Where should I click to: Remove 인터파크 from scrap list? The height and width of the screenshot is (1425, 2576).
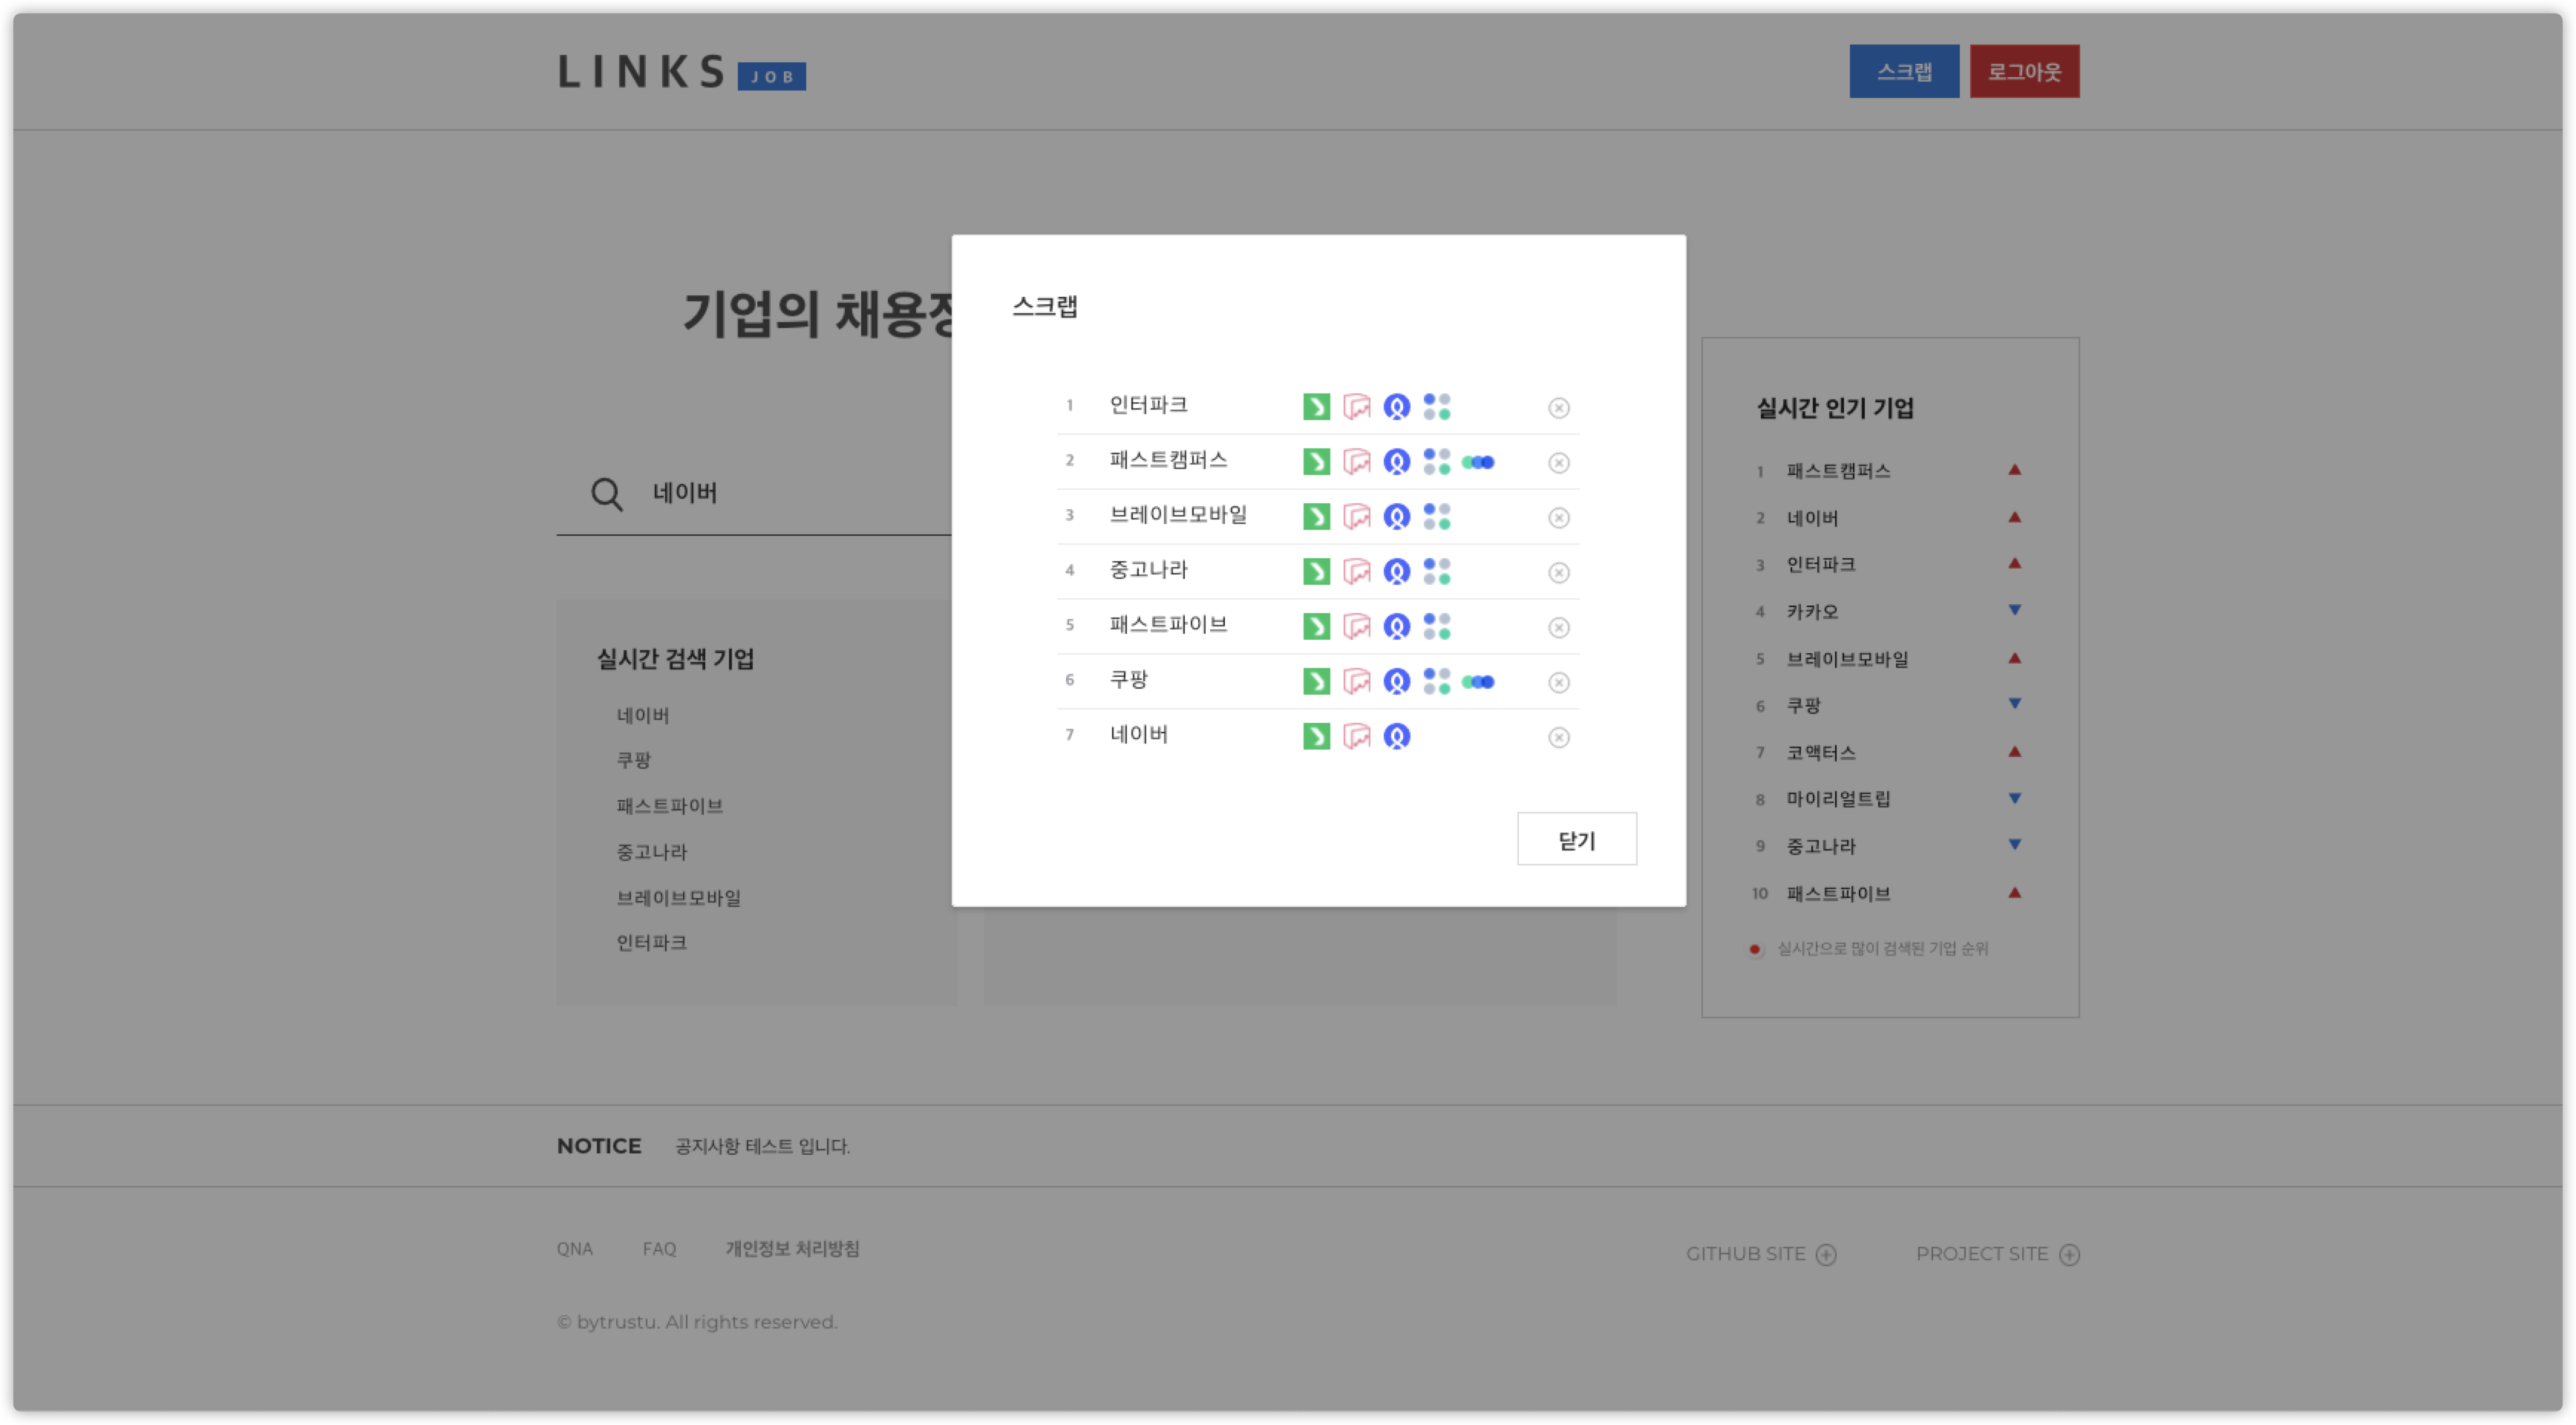coord(1558,408)
